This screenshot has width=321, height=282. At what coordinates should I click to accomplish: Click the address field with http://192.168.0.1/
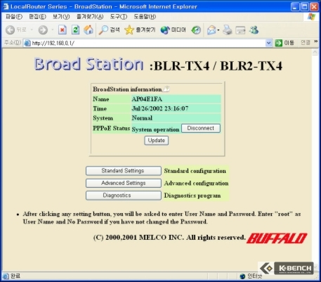click(x=148, y=43)
